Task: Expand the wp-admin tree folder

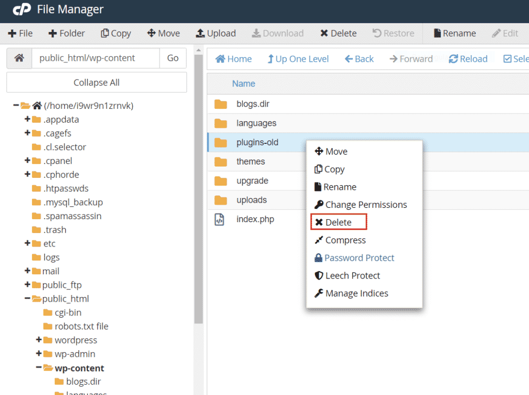Action: (39, 354)
